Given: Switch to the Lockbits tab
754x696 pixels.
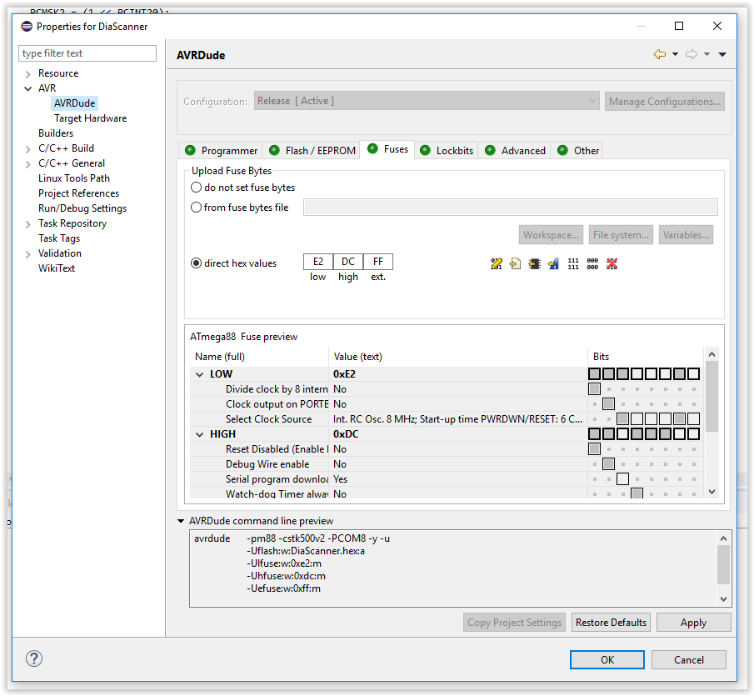Looking at the screenshot, I should tap(447, 151).
